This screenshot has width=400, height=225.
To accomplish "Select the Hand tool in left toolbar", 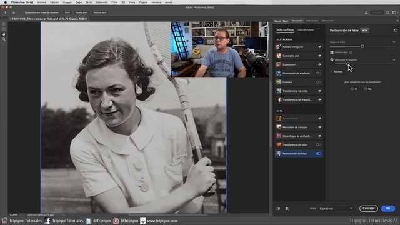I will coord(4,34).
